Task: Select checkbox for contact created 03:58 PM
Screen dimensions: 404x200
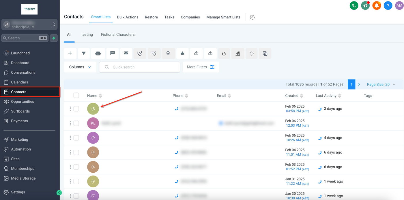Action: click(x=76, y=109)
